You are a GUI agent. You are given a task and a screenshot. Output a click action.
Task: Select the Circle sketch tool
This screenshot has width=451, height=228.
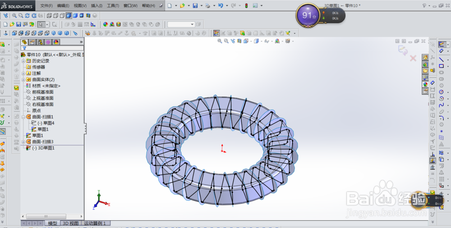442,92
